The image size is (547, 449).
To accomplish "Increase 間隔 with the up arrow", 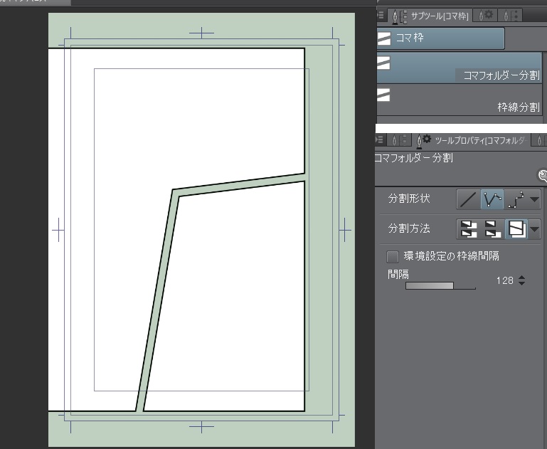I will 521,278.
